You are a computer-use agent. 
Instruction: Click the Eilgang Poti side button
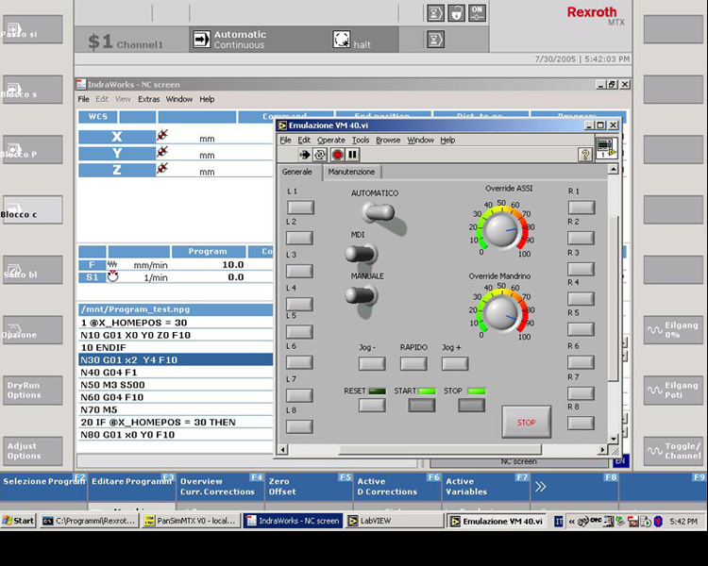pyautogui.click(x=673, y=390)
